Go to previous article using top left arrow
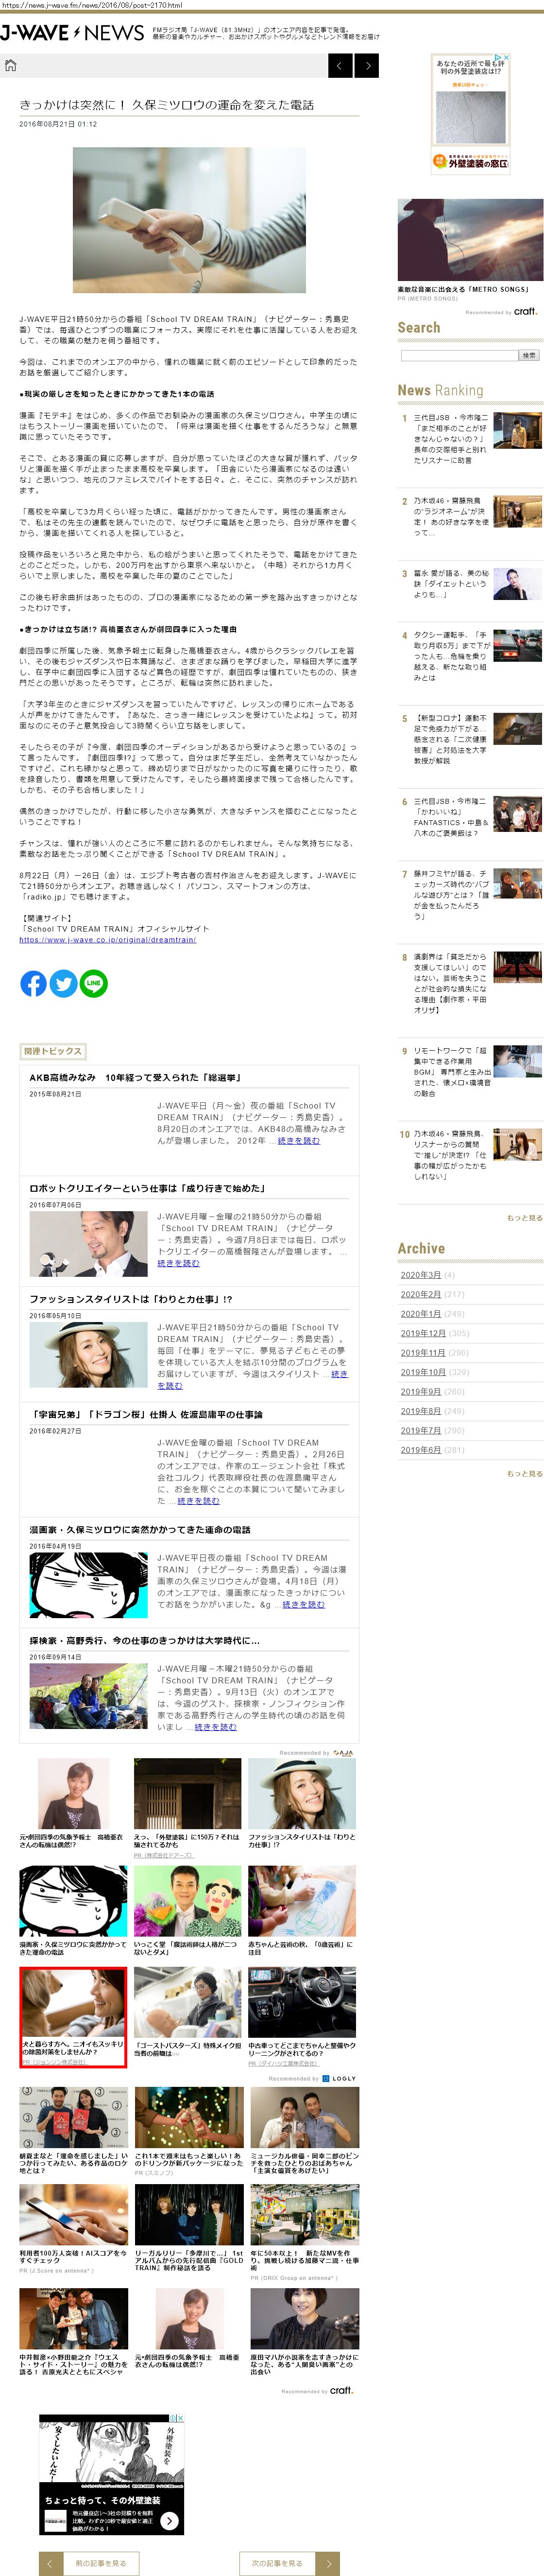This screenshot has height=2576, width=544. pyautogui.click(x=340, y=66)
